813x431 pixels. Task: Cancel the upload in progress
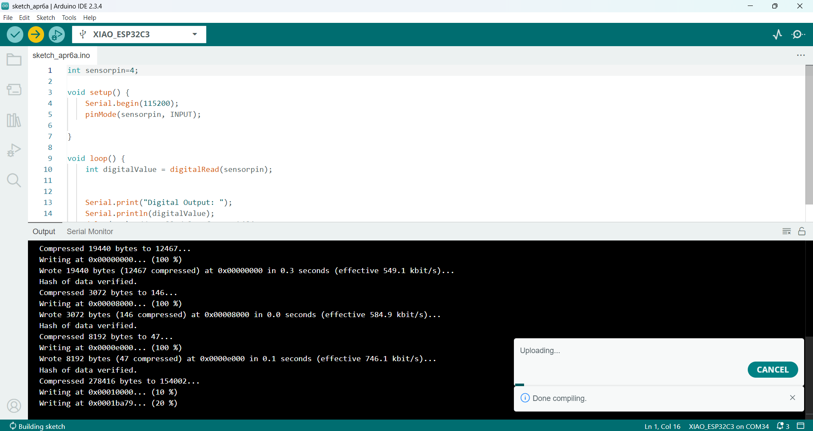[773, 370]
